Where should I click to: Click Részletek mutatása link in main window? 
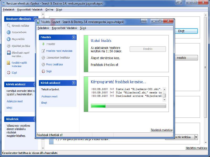(196, 148)
